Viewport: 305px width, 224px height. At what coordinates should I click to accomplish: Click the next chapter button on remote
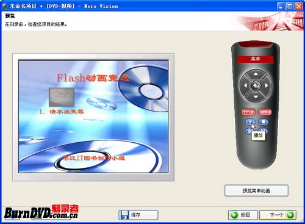click(x=264, y=131)
